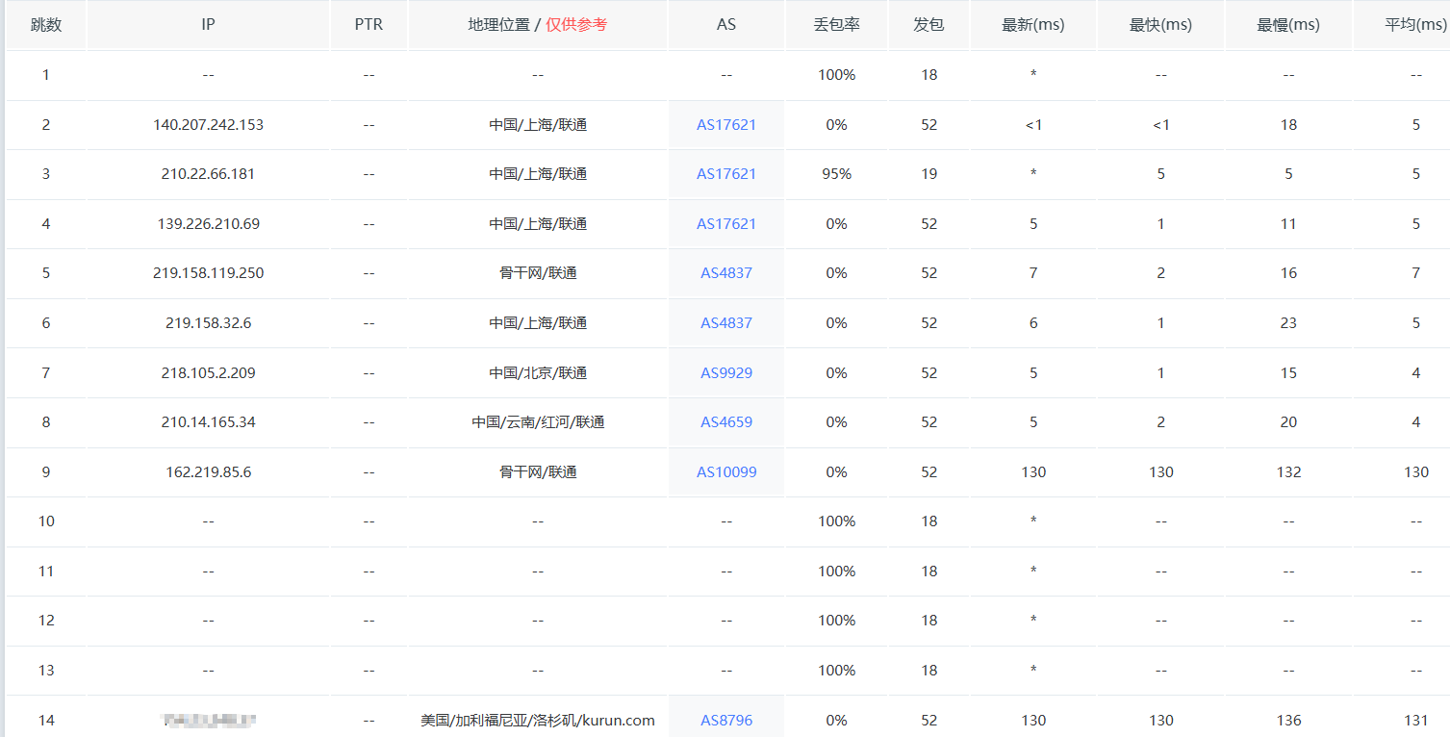Select IP address 219.158.119.250
The width and height of the screenshot is (1450, 737).
[209, 273]
